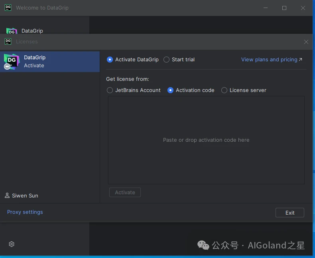
Task: Click the external link arrow after pricing link
Action: click(301, 59)
